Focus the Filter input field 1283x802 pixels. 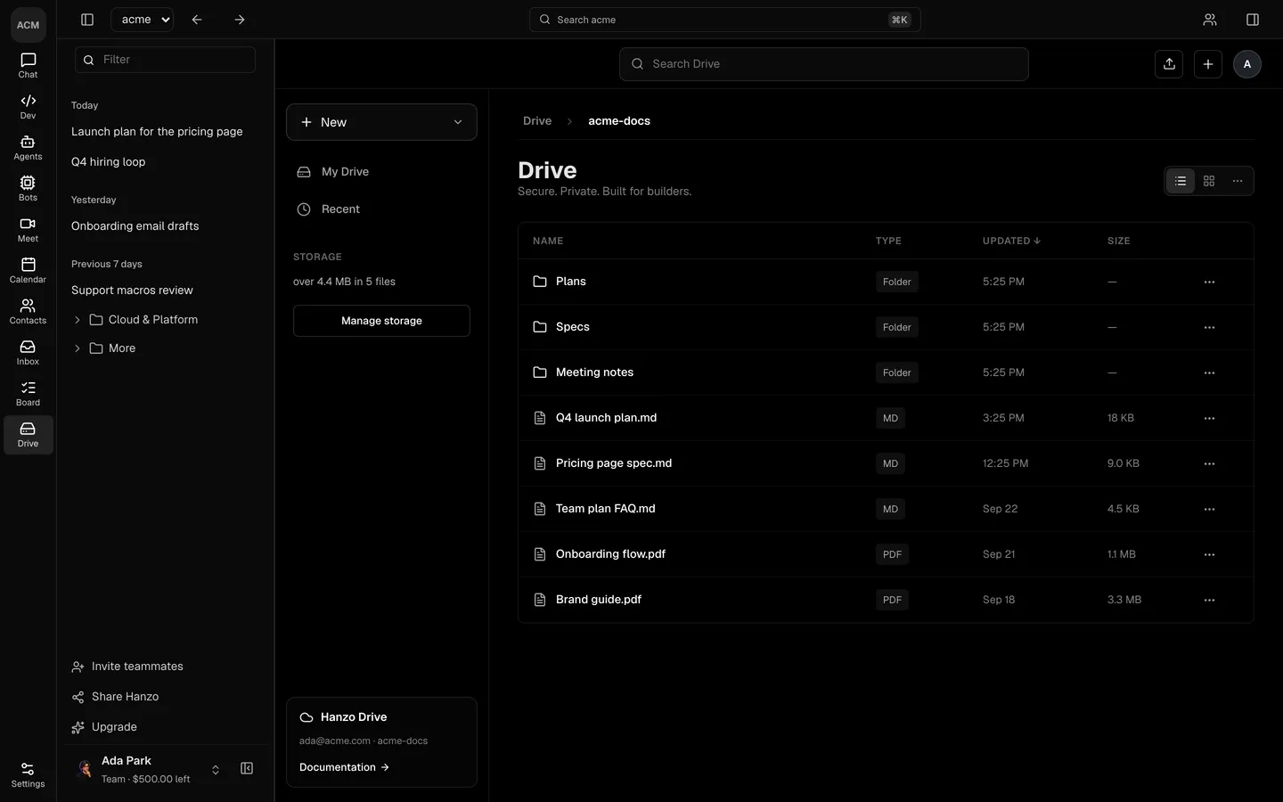click(x=166, y=60)
